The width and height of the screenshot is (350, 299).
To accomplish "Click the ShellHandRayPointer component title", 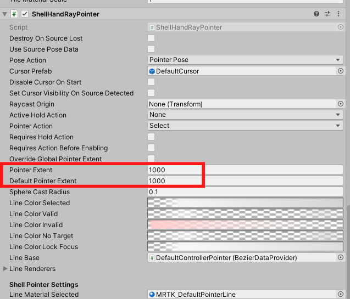I will point(65,14).
